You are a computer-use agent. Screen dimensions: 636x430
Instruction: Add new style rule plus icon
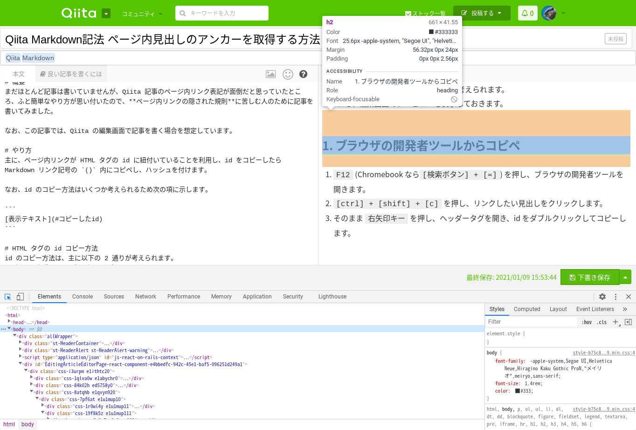pyautogui.click(x=616, y=322)
